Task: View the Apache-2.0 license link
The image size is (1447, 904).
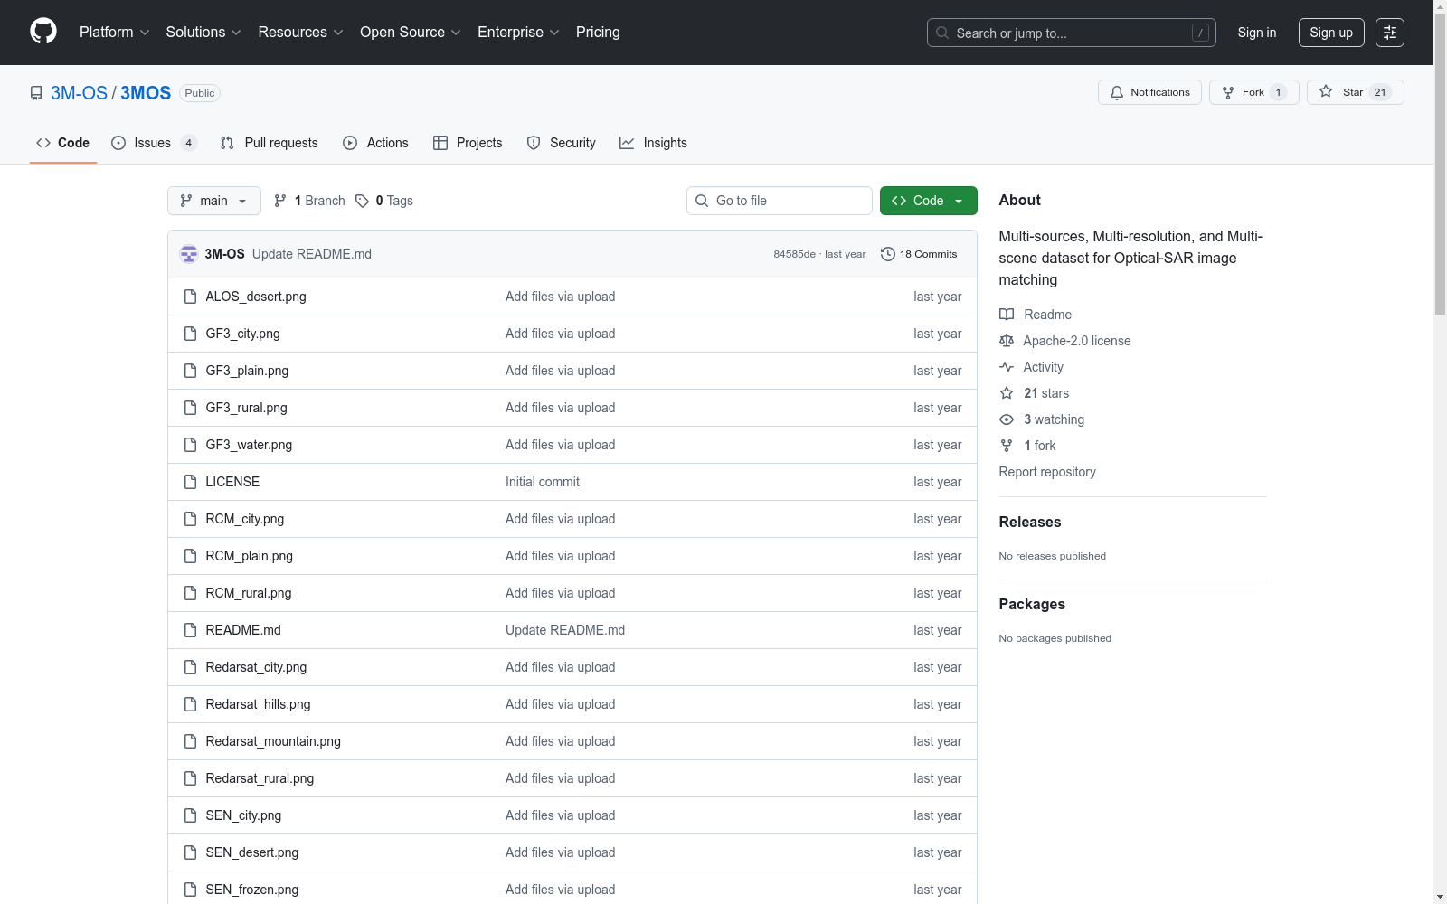Action: click(1065, 341)
